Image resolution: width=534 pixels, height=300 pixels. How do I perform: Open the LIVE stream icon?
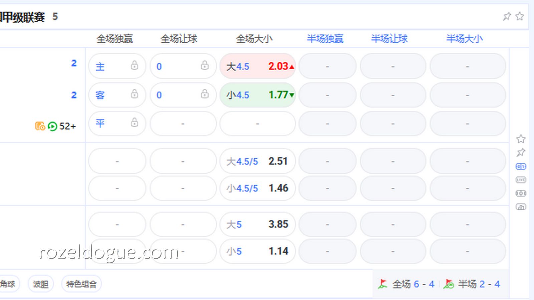pyautogui.click(x=521, y=180)
